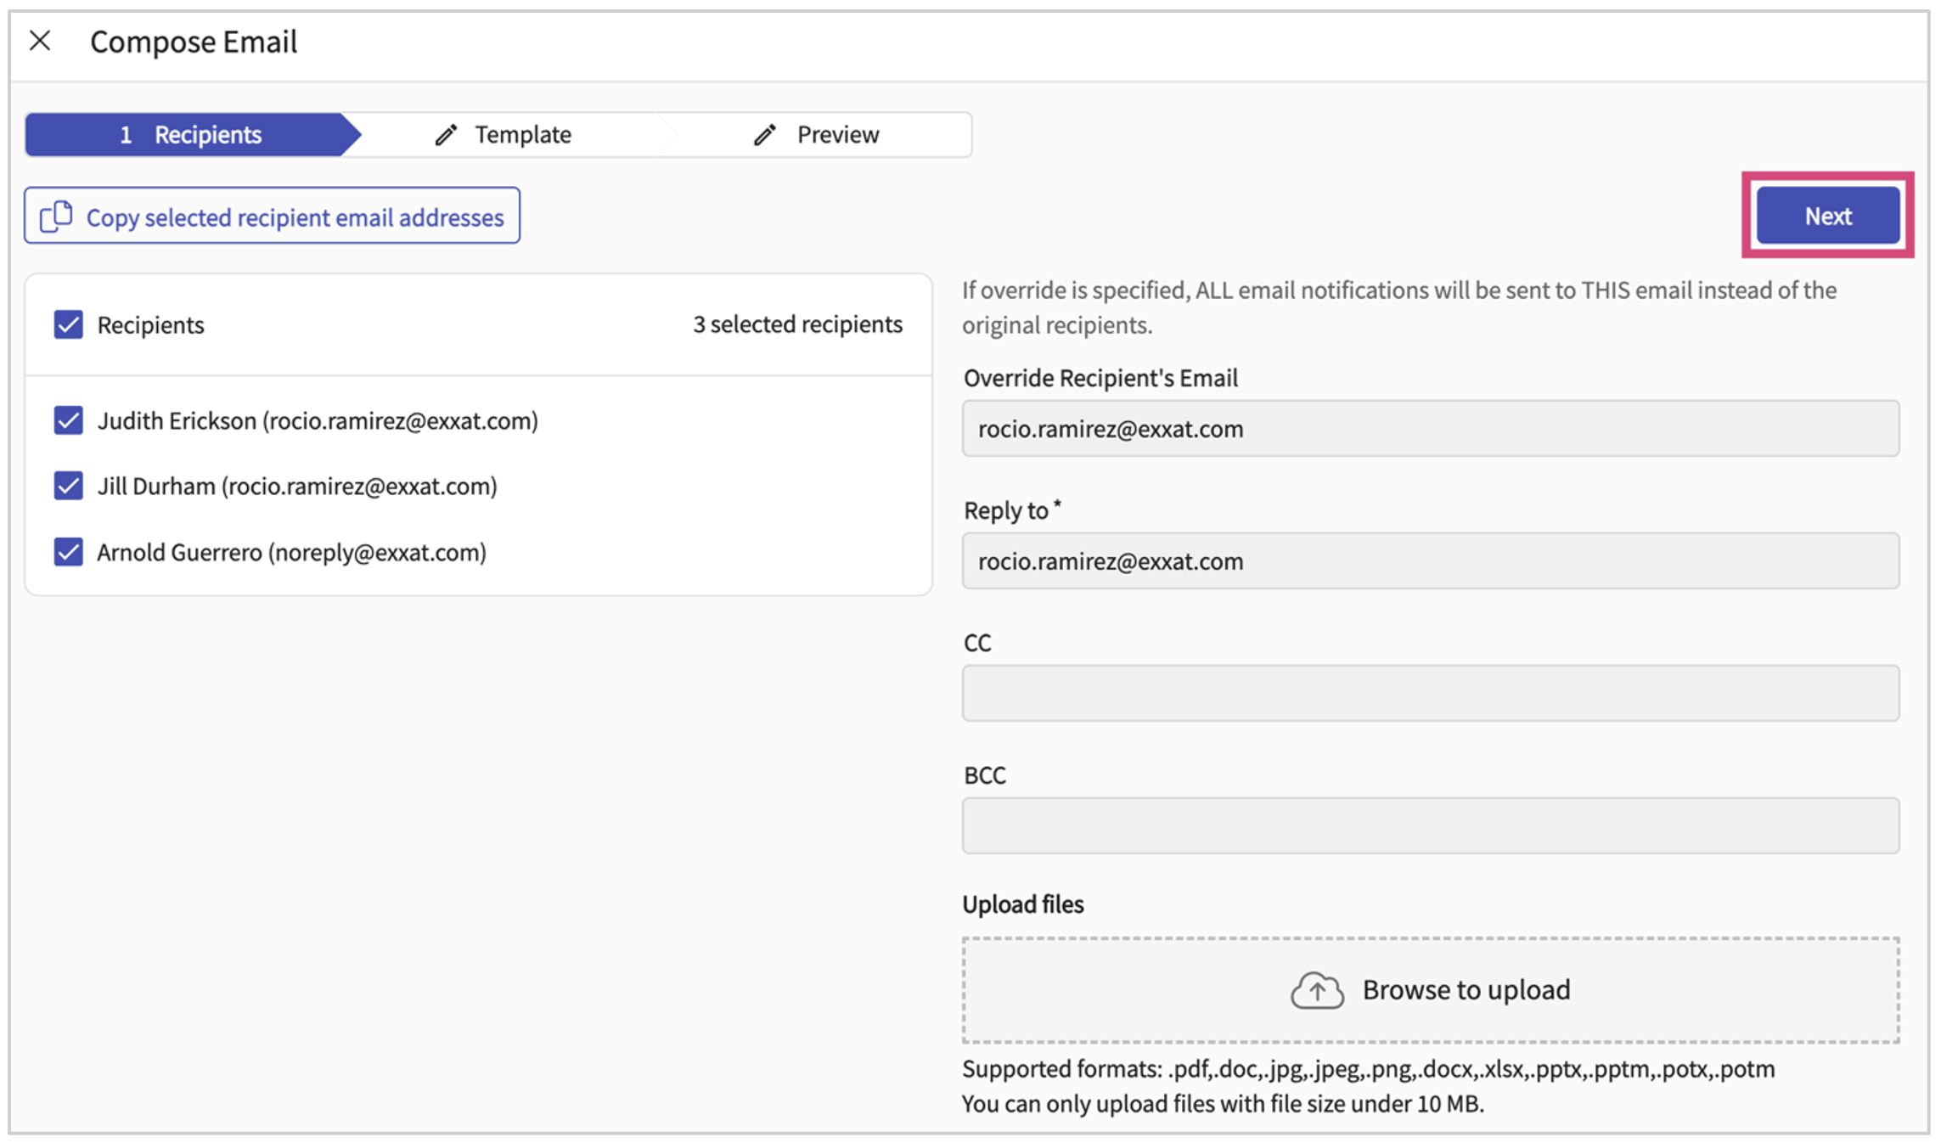Click Jill Durham recipient name label
Screen dimensions: 1941x1143
[x=156, y=486]
